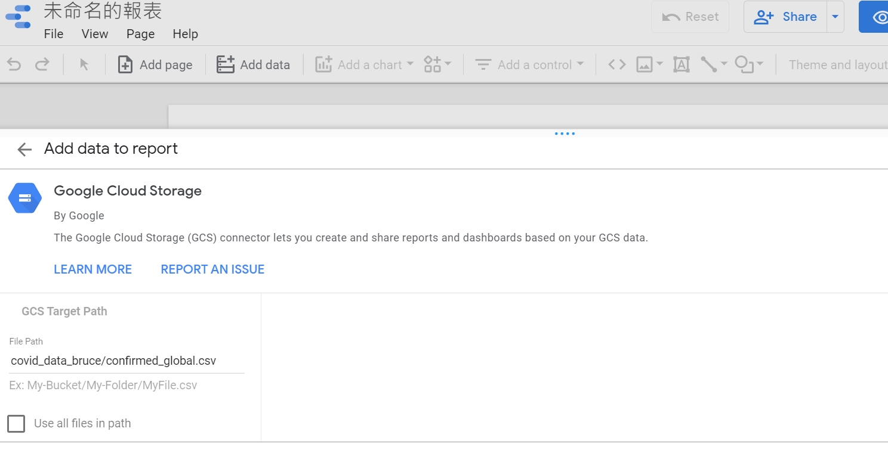Open the Add a control dropdown
This screenshot has width=888, height=450.
coord(529,64)
